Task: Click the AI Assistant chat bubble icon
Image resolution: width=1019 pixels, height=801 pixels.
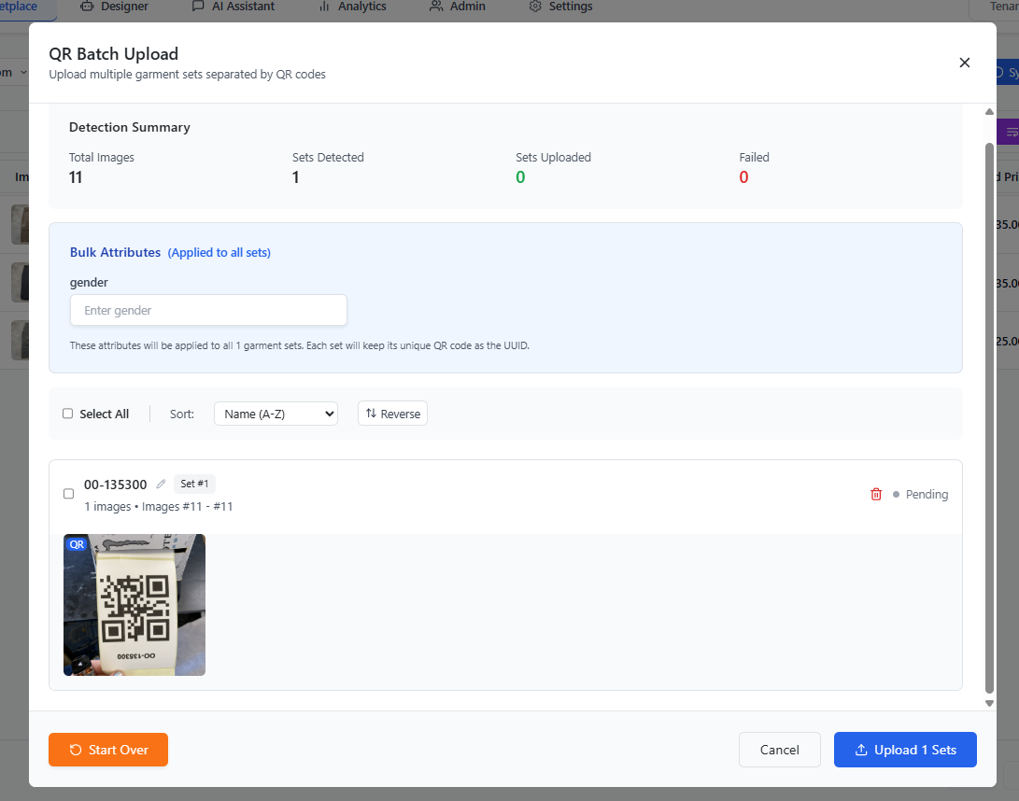Action: point(198,7)
